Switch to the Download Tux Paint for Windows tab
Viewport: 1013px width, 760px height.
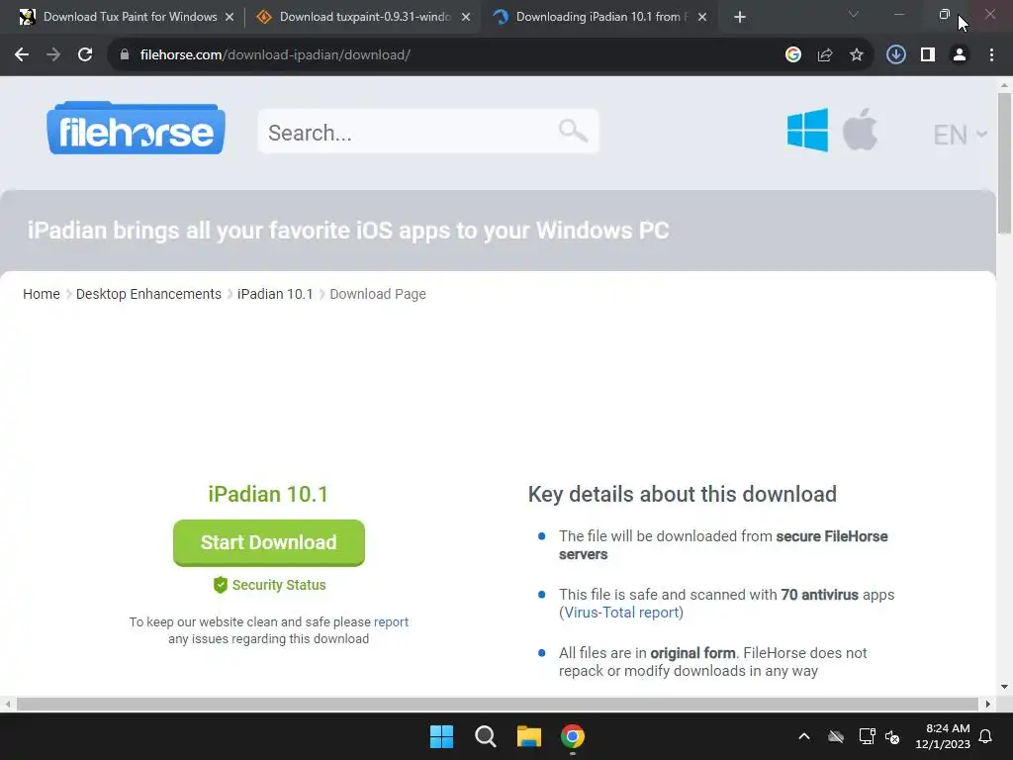point(120,17)
